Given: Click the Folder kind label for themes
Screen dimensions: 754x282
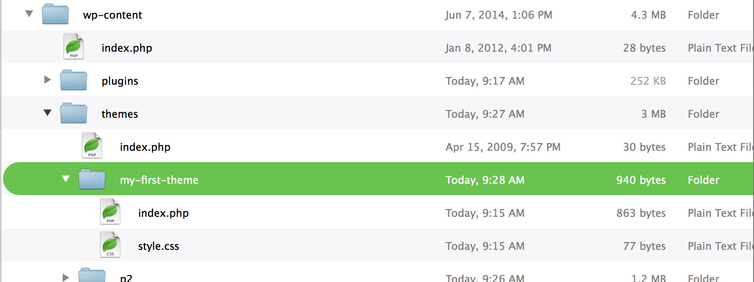Looking at the screenshot, I should tap(703, 113).
